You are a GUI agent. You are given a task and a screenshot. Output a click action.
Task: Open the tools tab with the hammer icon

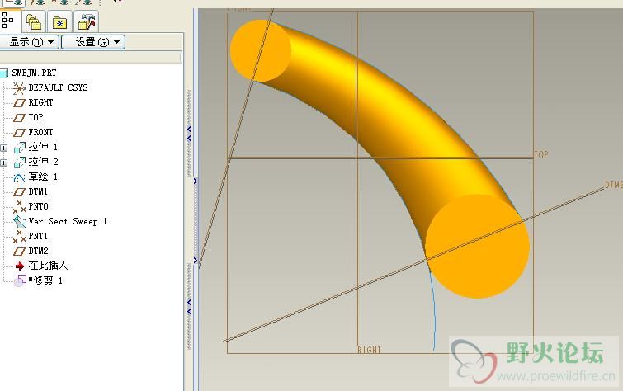[x=86, y=21]
